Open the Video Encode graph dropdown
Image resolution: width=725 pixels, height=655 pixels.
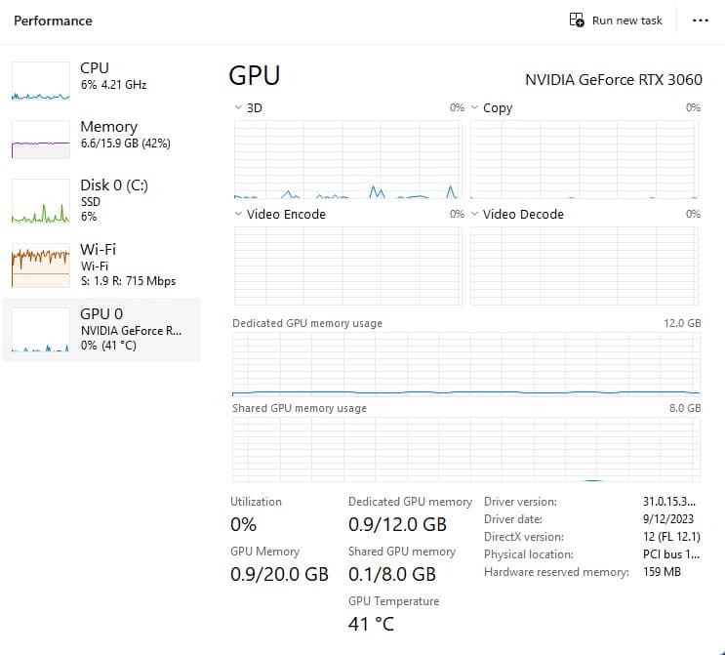[x=240, y=214]
